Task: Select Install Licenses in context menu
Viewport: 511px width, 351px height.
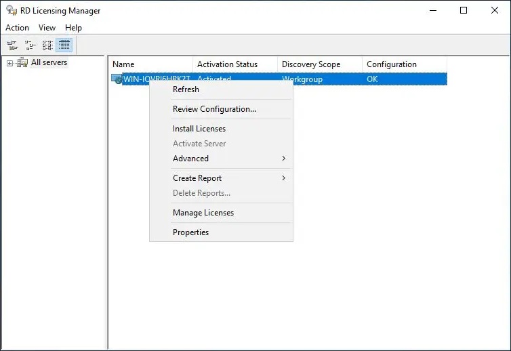Action: (x=221, y=129)
